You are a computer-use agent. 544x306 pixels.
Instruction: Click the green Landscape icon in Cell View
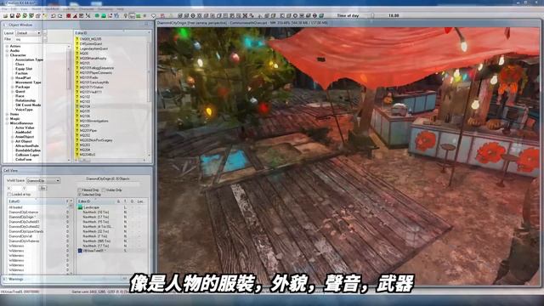[80, 207]
